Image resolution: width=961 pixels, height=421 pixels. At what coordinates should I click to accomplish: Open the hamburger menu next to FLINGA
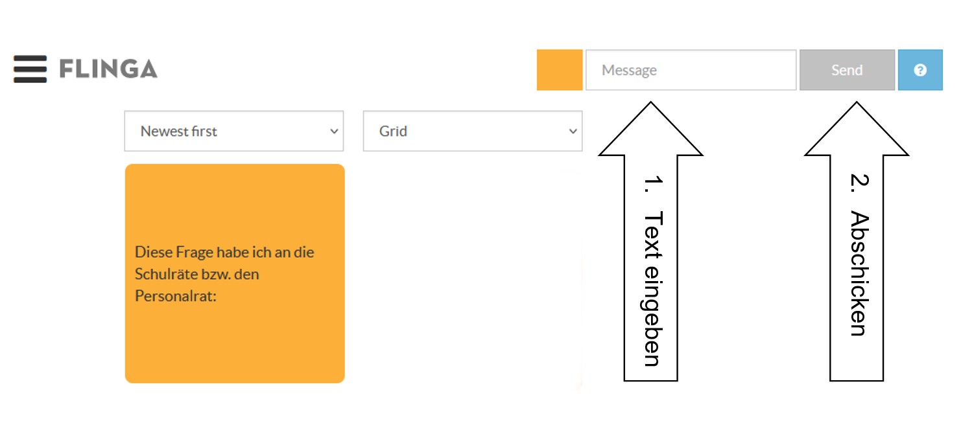coord(30,69)
